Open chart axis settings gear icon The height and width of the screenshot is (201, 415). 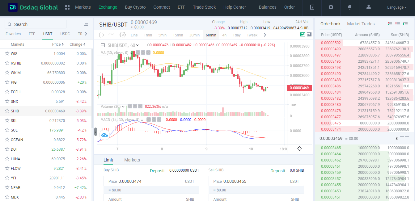point(299,149)
